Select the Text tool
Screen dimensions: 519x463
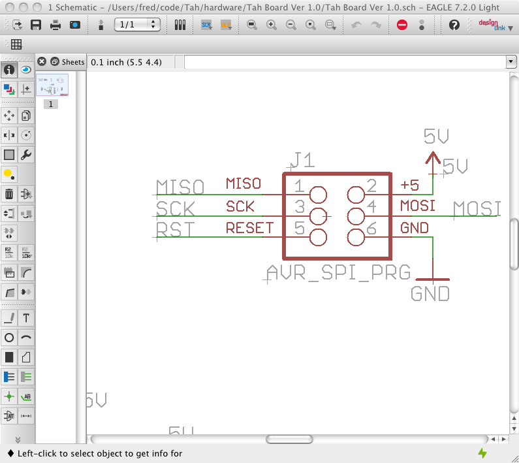pos(27,318)
